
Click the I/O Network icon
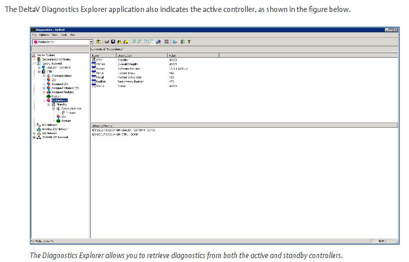tap(39, 125)
